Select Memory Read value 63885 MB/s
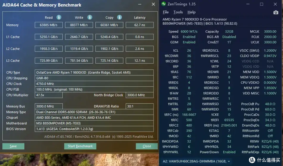 pyautogui.click(x=49, y=25)
